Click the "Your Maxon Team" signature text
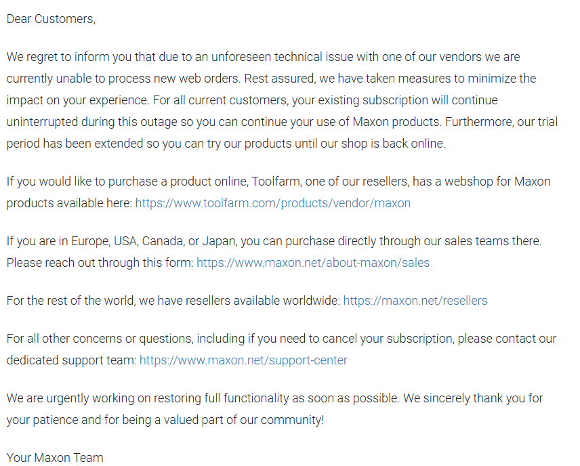 coord(55,457)
